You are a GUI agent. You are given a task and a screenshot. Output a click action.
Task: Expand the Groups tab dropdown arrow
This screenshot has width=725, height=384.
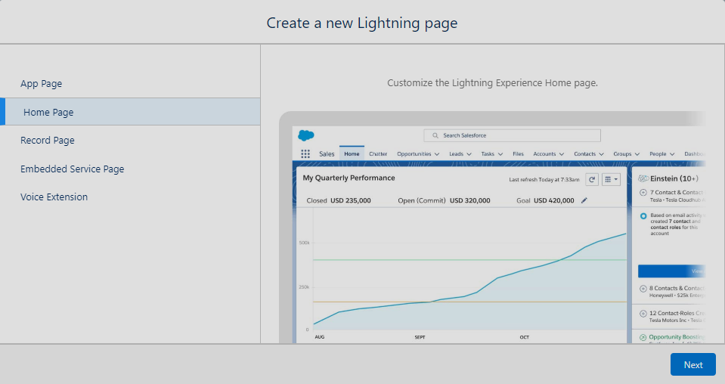637,154
